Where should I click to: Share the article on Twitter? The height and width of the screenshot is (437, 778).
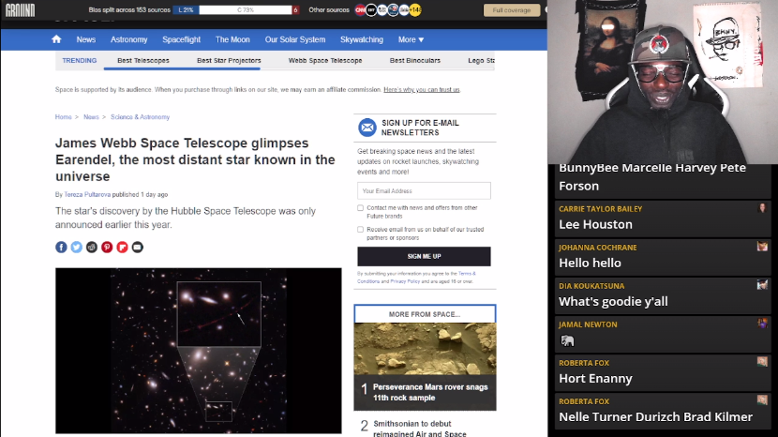tap(77, 247)
